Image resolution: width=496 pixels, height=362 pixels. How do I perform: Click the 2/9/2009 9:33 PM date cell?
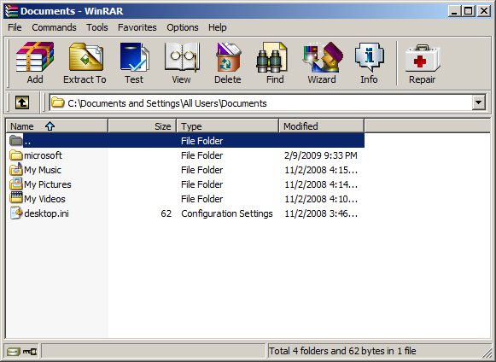point(321,155)
